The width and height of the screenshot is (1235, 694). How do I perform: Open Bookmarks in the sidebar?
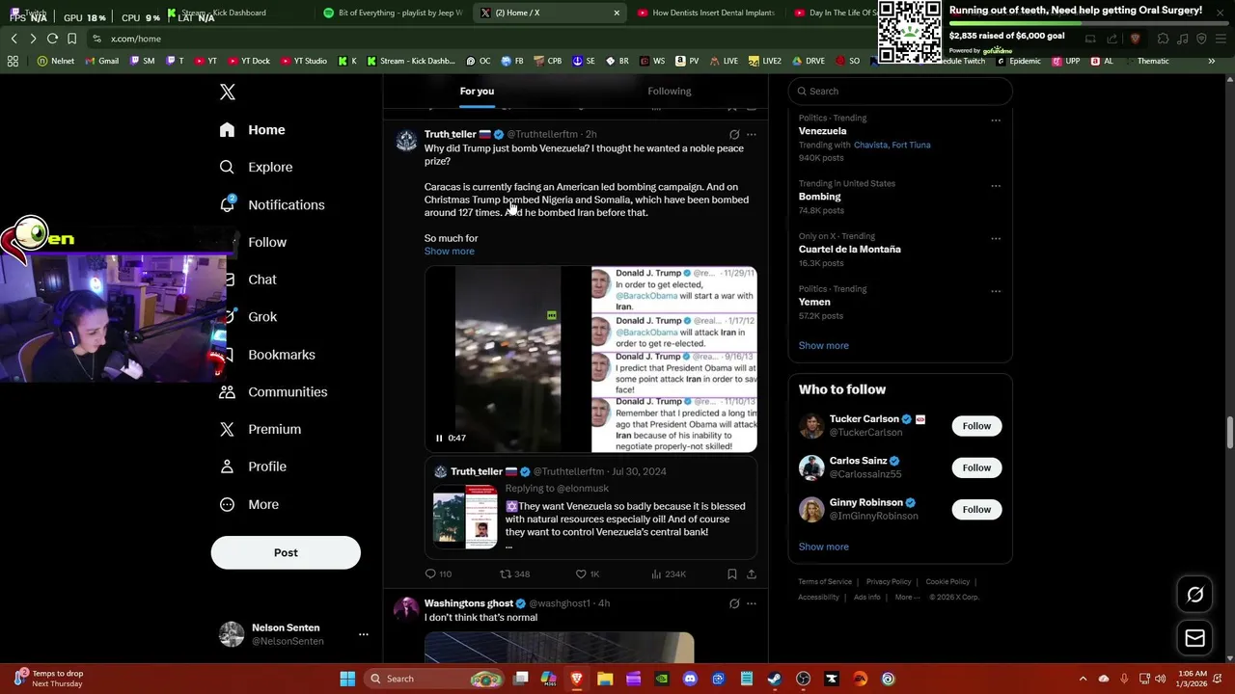tap(267, 355)
